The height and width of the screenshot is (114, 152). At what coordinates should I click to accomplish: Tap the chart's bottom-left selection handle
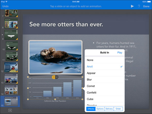tap(28, 99)
